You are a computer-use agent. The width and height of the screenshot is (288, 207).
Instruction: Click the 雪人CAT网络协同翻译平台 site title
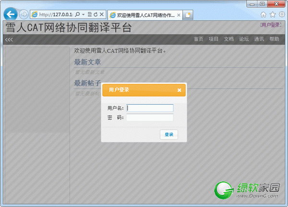point(69,28)
